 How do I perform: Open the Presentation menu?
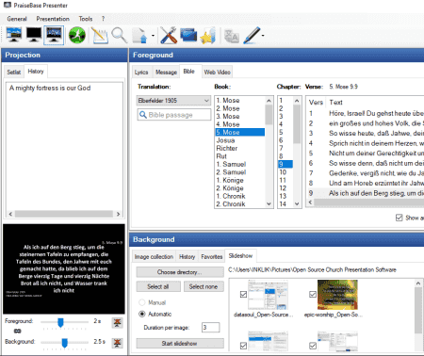53,19
